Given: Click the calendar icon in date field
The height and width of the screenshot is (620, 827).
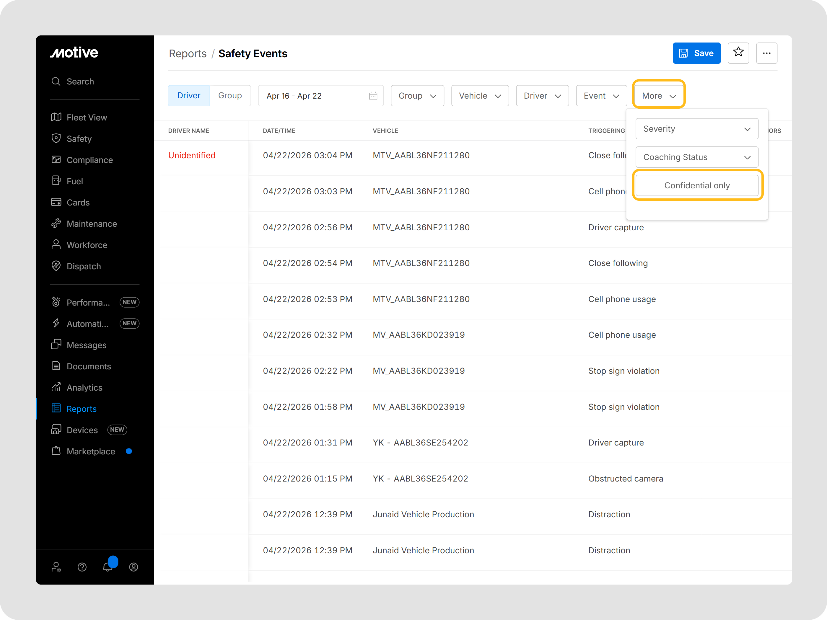Looking at the screenshot, I should 373,96.
